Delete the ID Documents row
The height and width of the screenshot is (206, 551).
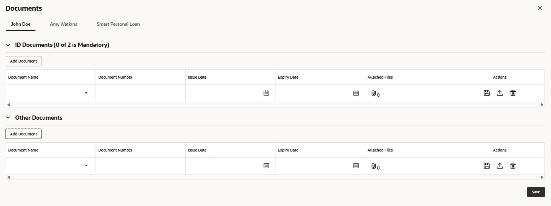click(x=513, y=93)
